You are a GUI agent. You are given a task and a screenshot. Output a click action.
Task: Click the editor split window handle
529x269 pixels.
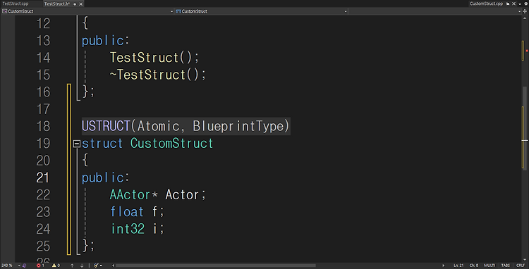[525, 11]
